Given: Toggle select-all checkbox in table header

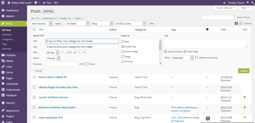Looking at the screenshot, I should [34, 29].
